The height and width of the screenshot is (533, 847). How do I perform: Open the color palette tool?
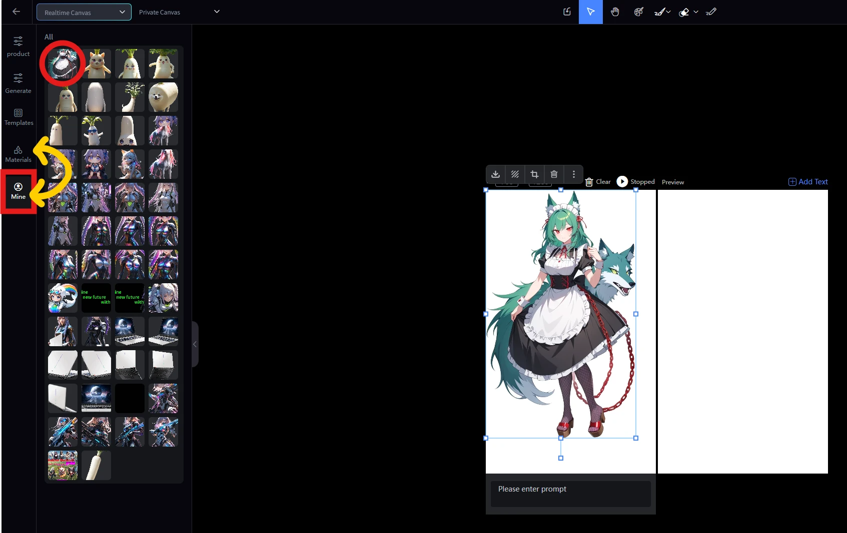click(x=639, y=12)
